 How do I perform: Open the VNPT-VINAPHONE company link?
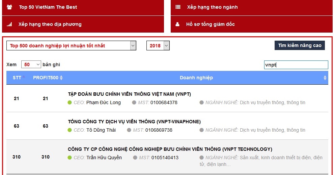(x=134, y=122)
